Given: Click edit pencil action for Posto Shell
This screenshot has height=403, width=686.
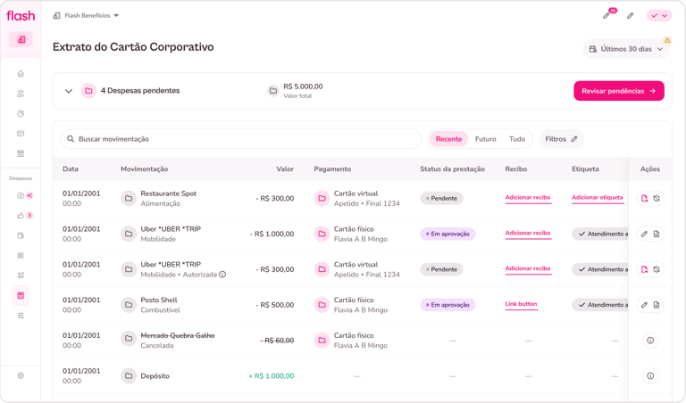Looking at the screenshot, I should 644,305.
